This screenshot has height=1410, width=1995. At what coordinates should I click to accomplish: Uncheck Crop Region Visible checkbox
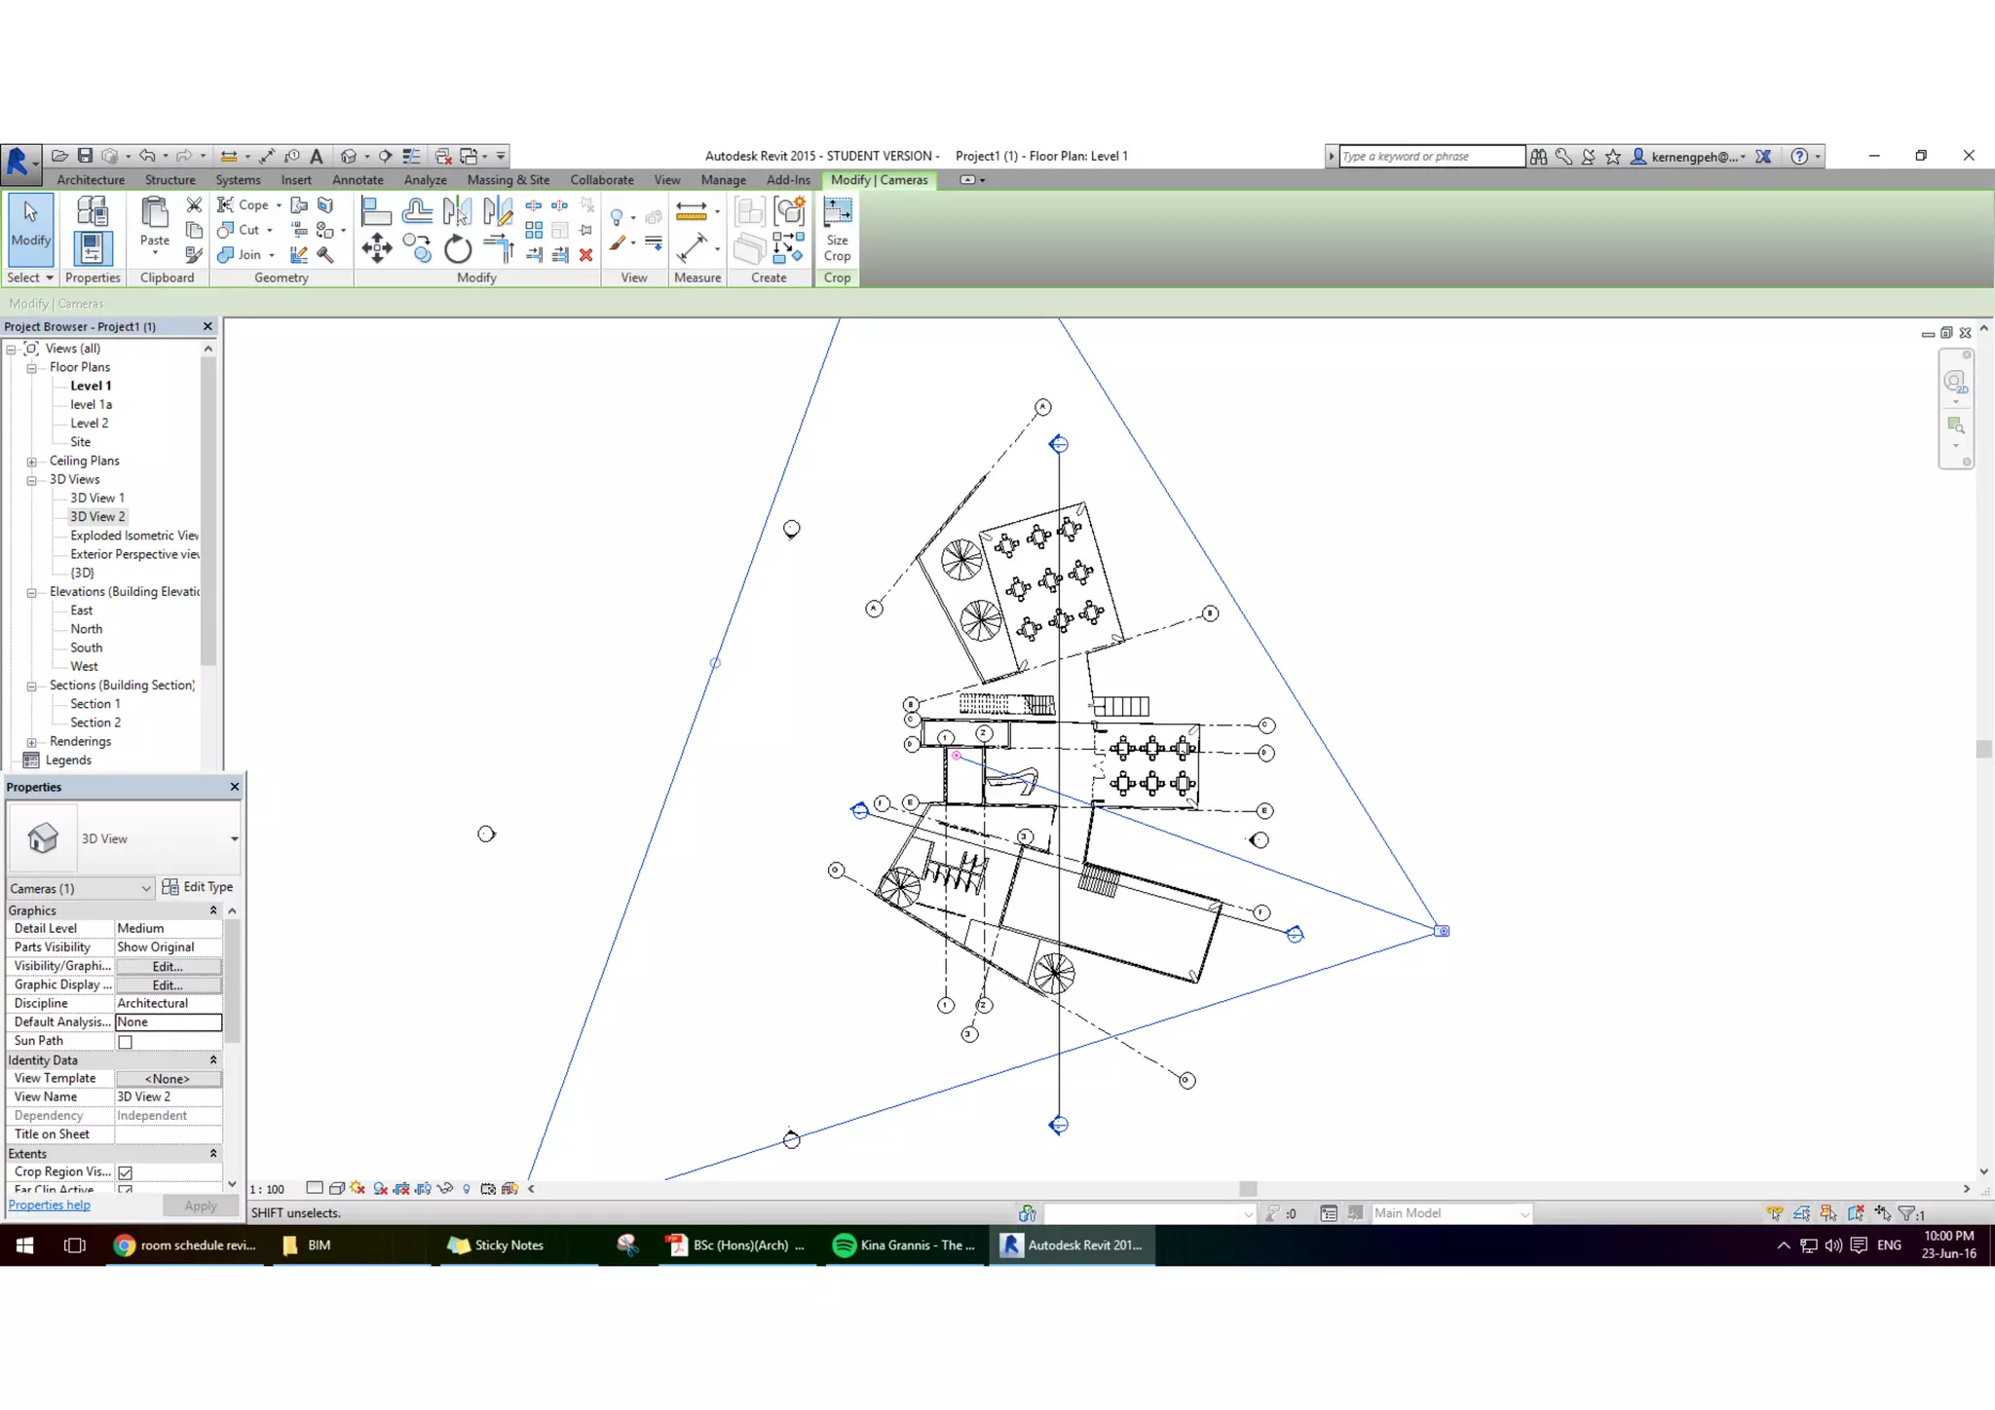[126, 1172]
